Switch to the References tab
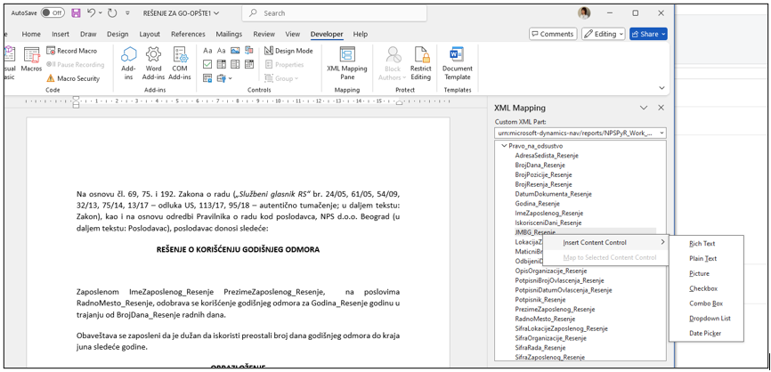Screen dimensions: 771x372 (188, 34)
